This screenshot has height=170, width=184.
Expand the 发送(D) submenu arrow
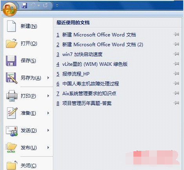click(48, 130)
